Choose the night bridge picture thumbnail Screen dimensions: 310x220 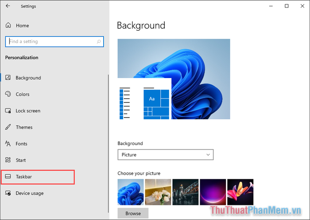click(186, 192)
